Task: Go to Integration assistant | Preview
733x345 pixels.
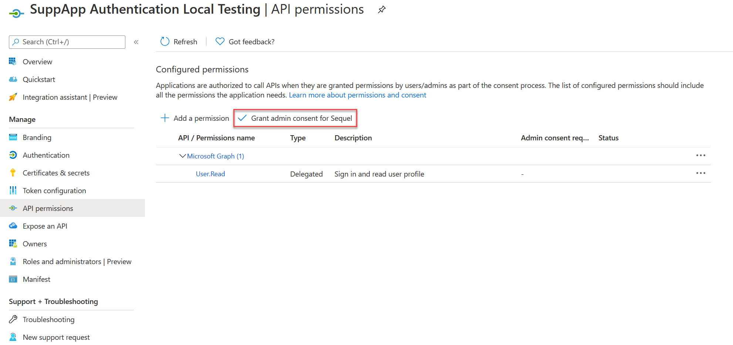Action: 70,97
